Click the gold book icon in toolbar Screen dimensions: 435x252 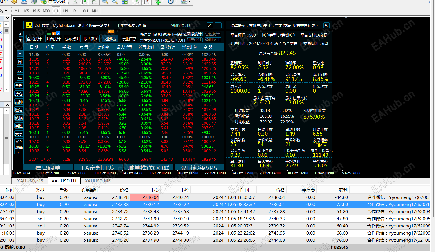(14, 2)
